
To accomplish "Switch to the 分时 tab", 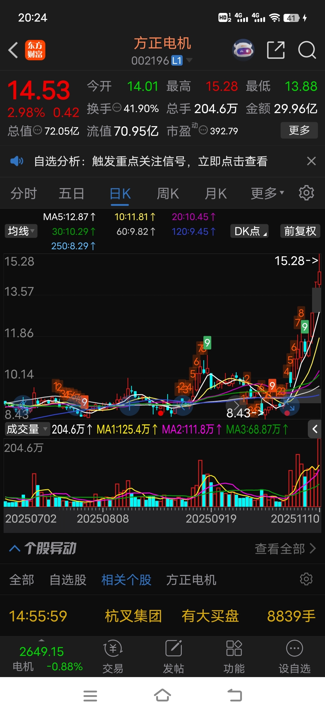I will (23, 193).
